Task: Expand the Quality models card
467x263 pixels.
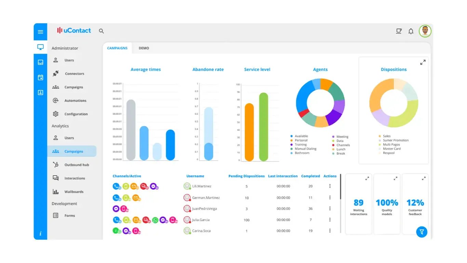Action: pos(396,178)
